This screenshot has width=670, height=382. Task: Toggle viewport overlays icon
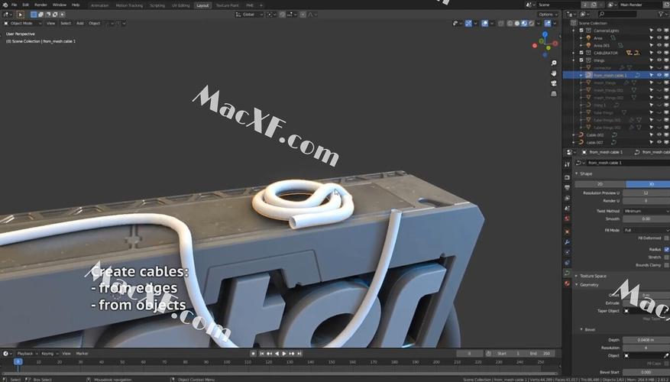[x=484, y=24]
